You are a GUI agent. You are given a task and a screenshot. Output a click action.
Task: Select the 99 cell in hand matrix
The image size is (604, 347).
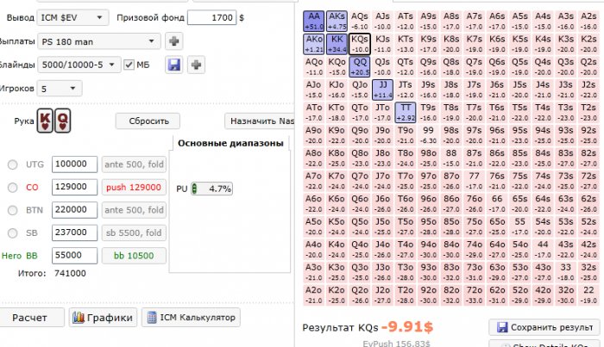(428, 135)
